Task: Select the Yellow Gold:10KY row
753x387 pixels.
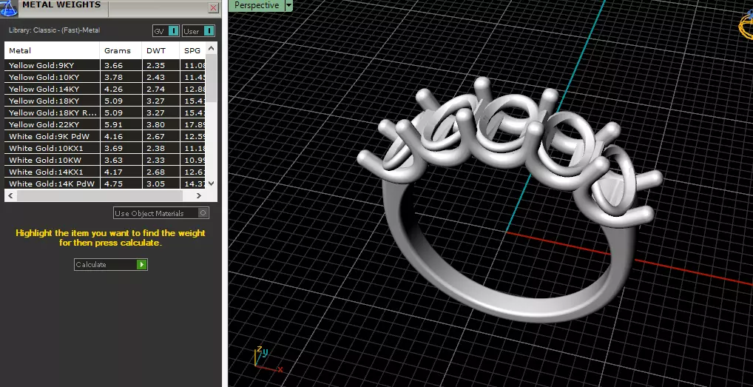Action: coord(105,77)
